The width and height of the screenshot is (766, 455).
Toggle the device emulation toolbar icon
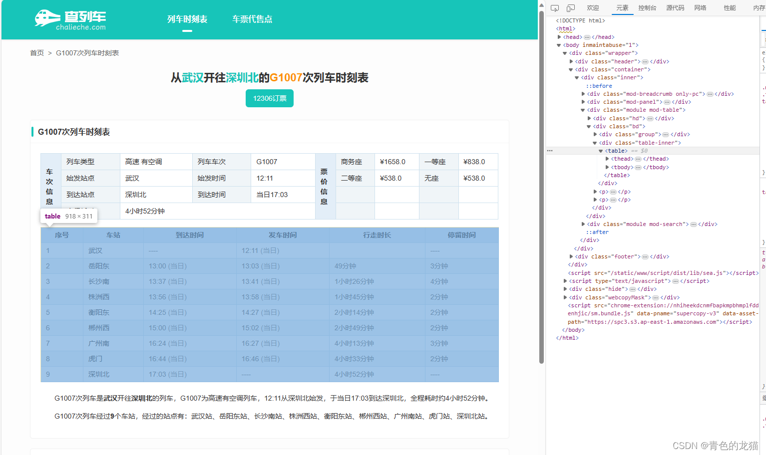571,8
